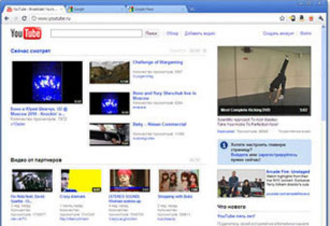Screen dimensions: 330x226
Task: Click the yellow-and-black extension icon beside the star
Action: 292,18
